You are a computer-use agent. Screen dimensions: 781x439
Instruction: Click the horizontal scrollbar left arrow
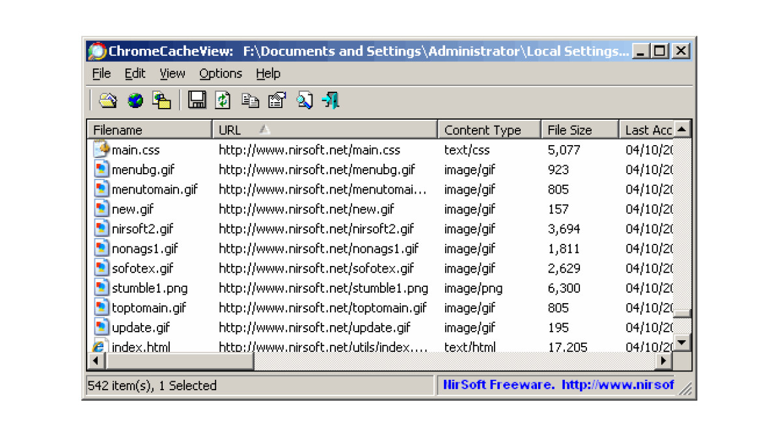click(96, 360)
